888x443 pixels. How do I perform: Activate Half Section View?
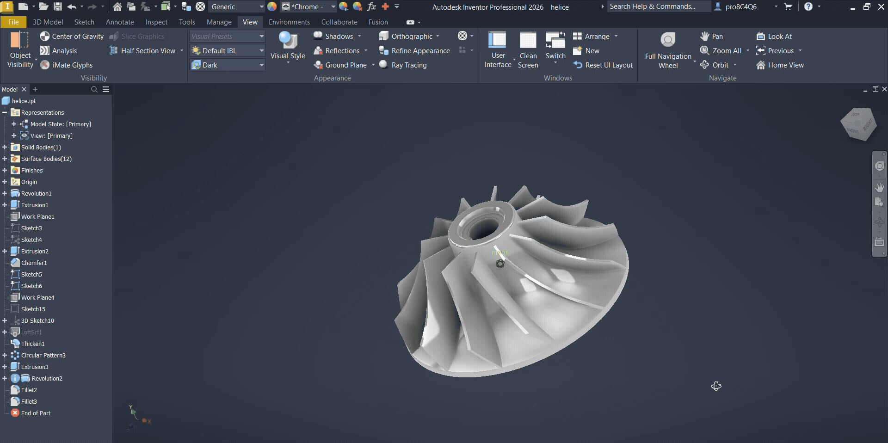pos(142,50)
